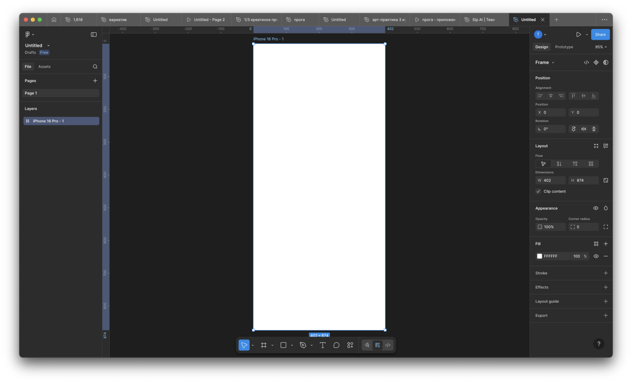632x383 pixels.
Task: Align selection to the right
Action: point(561,96)
